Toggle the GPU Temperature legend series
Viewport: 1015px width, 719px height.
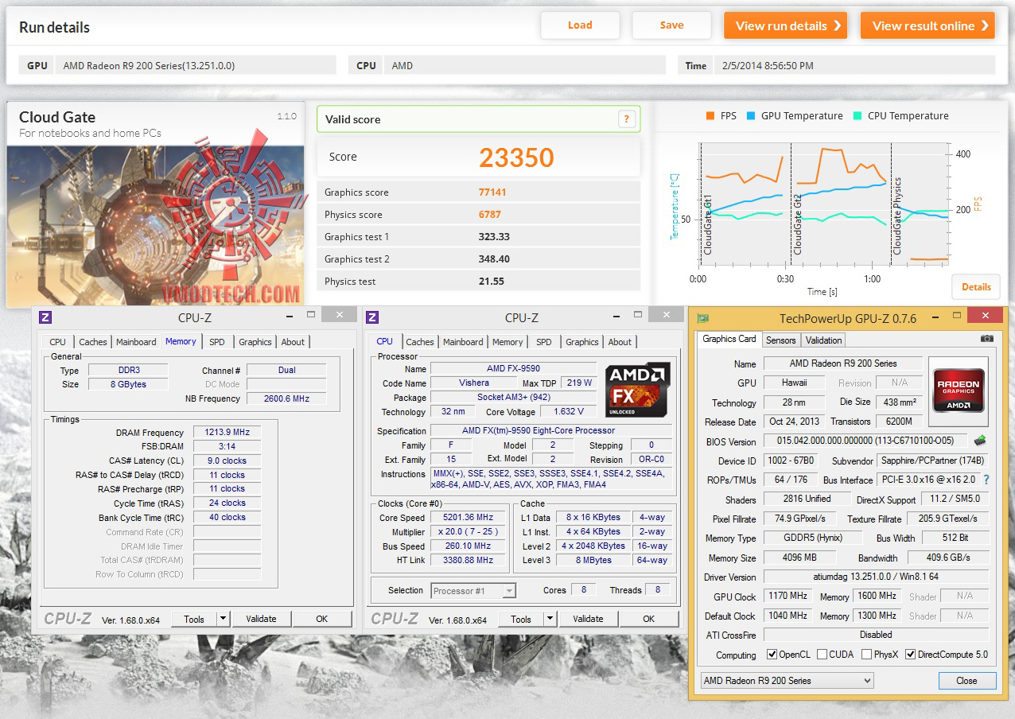(x=794, y=115)
